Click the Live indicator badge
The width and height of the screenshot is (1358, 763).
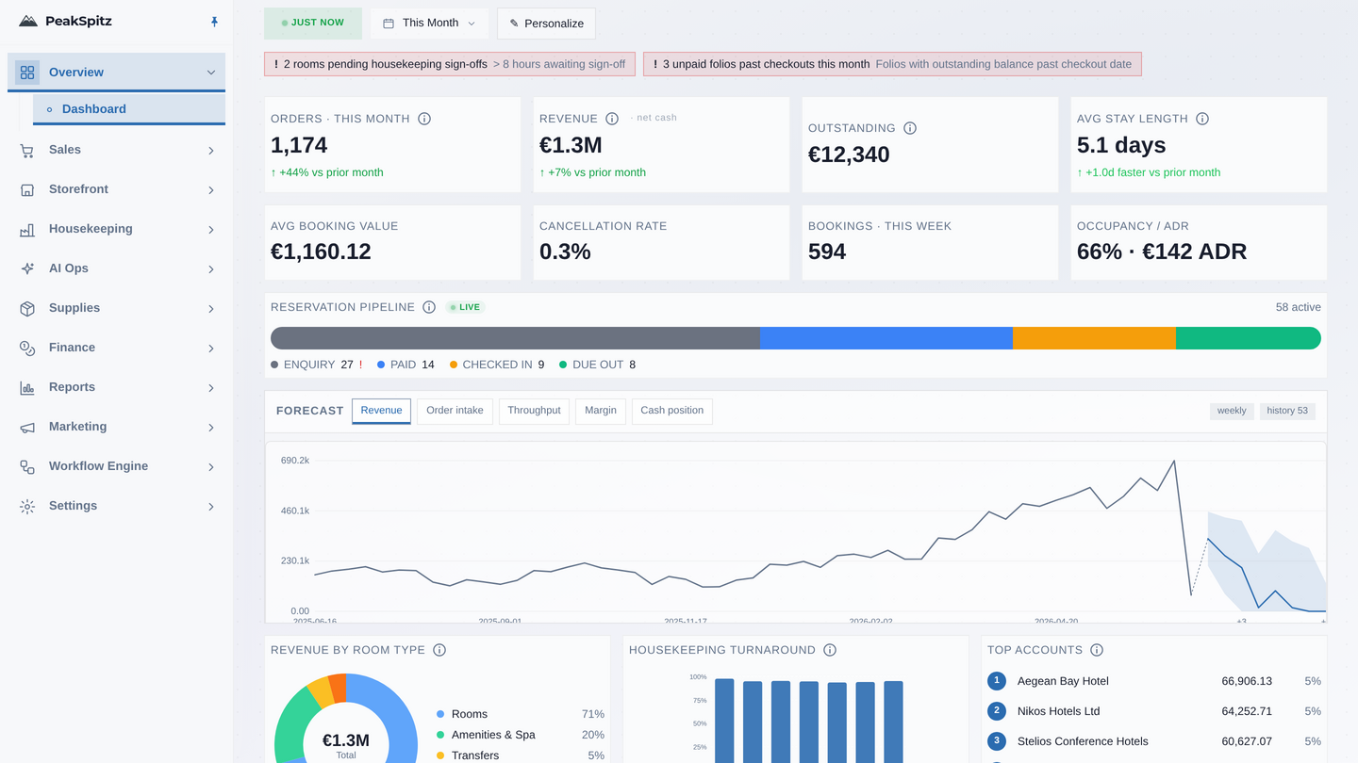[x=465, y=307]
